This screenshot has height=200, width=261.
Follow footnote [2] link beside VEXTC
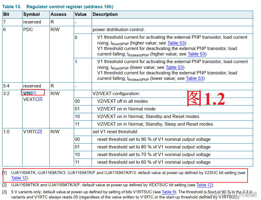point(41,98)
